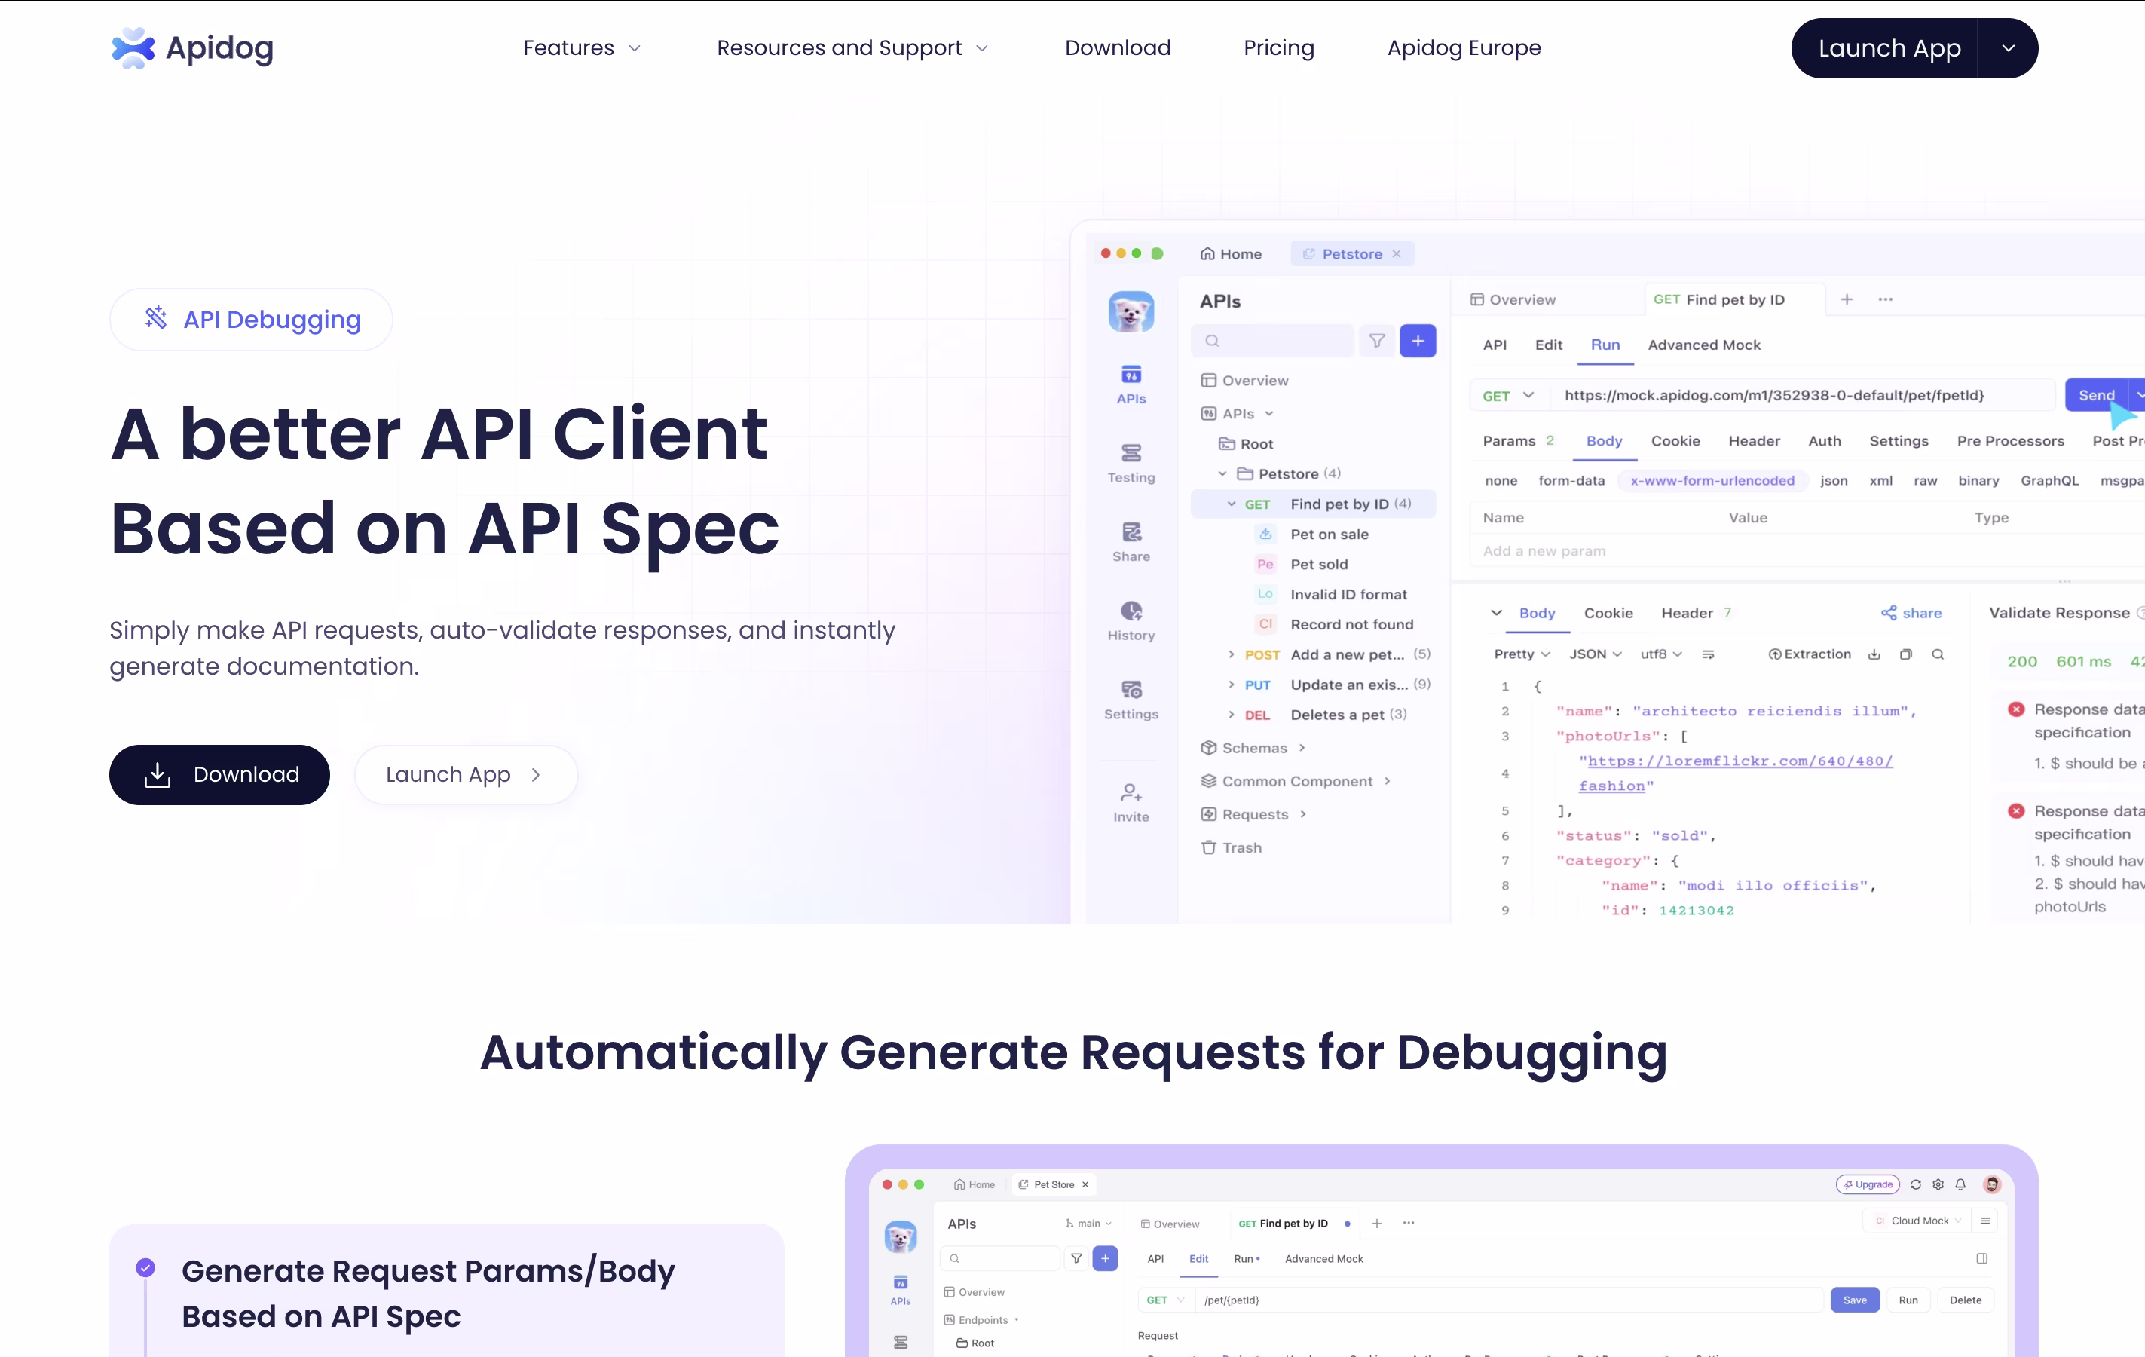Select the json body type option
Image resolution: width=2145 pixels, height=1357 pixels.
[x=1833, y=481]
